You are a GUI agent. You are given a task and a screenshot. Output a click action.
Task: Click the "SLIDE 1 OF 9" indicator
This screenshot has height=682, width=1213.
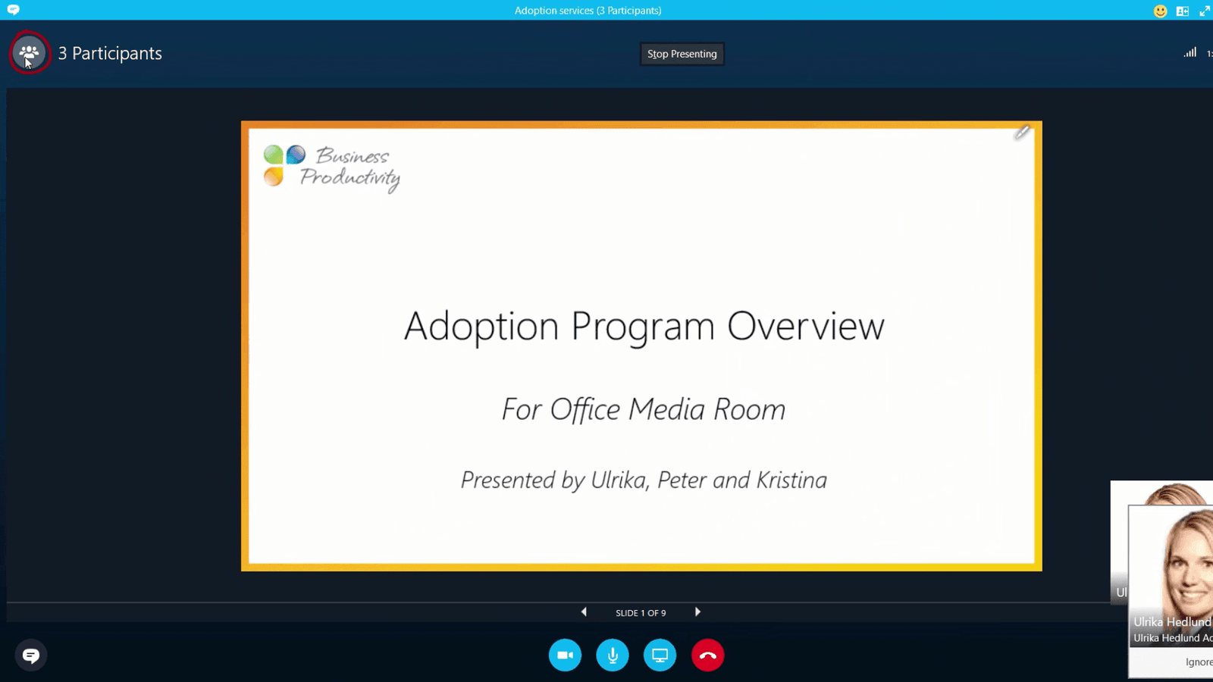pos(641,613)
